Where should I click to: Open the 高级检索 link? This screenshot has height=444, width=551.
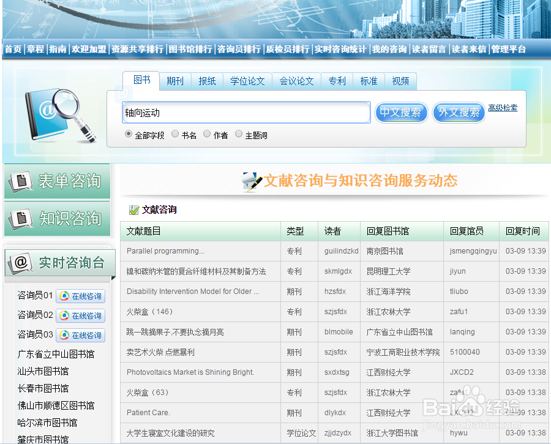pyautogui.click(x=503, y=108)
